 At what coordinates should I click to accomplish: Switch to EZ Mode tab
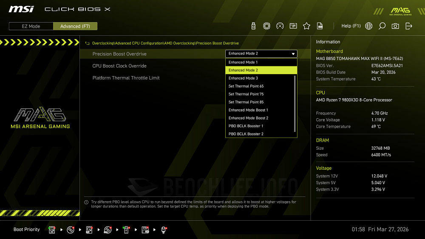coord(31,26)
